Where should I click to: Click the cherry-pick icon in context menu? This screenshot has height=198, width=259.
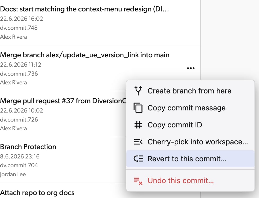138,142
